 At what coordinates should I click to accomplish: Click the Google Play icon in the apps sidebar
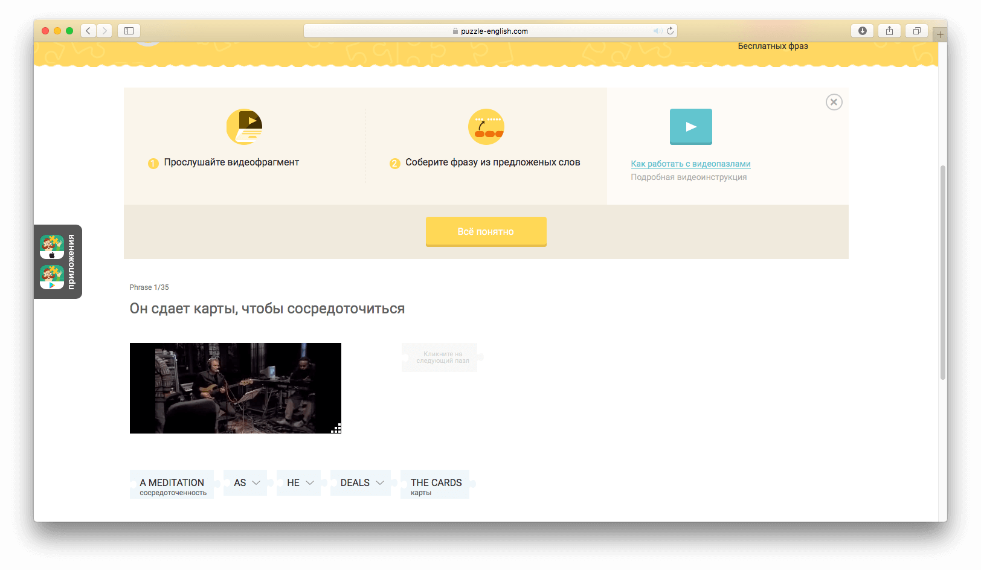[x=51, y=278]
